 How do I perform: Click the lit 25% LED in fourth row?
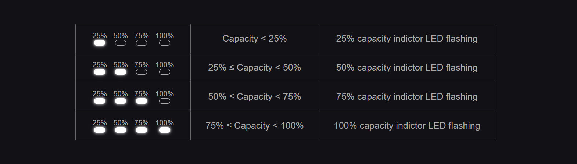[x=100, y=130]
